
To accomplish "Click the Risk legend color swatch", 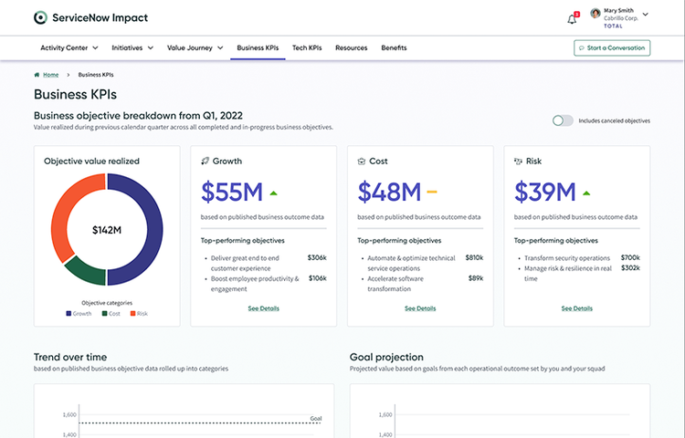I will point(132,313).
